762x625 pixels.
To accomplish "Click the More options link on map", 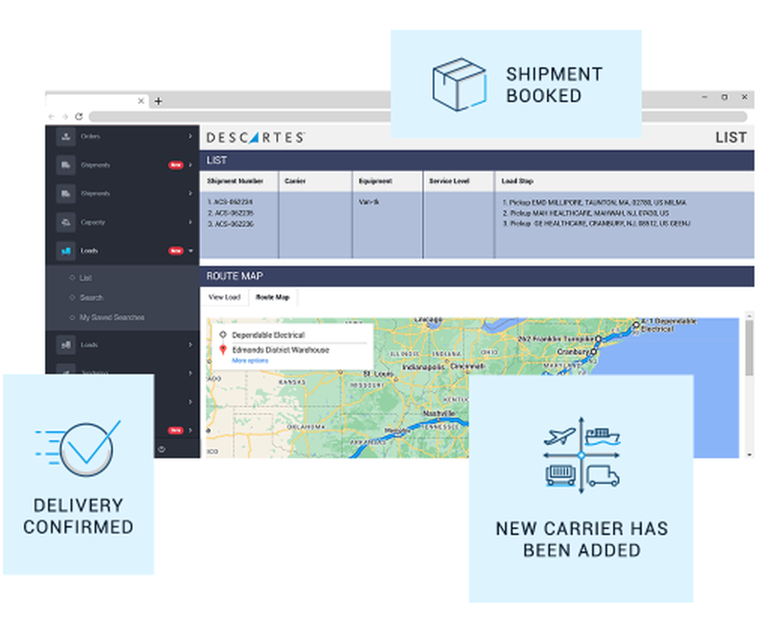I will pyautogui.click(x=250, y=361).
